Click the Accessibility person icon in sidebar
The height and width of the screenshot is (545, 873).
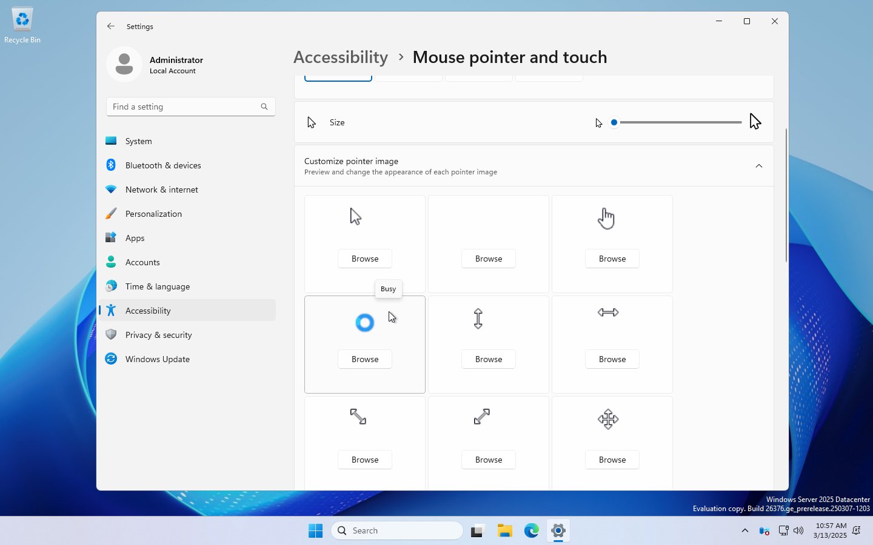point(112,311)
